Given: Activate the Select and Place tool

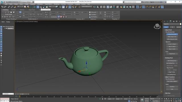Looking at the screenshot, I should tap(47, 7).
